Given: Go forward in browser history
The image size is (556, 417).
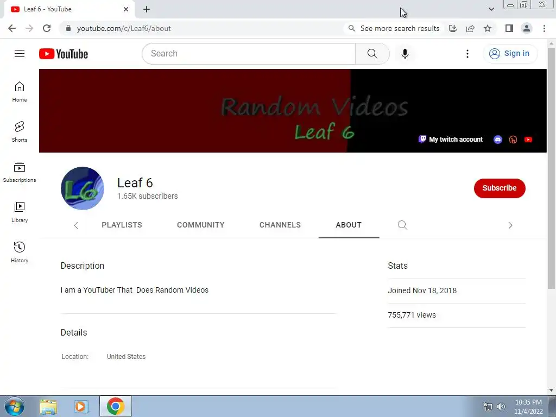Looking at the screenshot, I should click(x=29, y=28).
